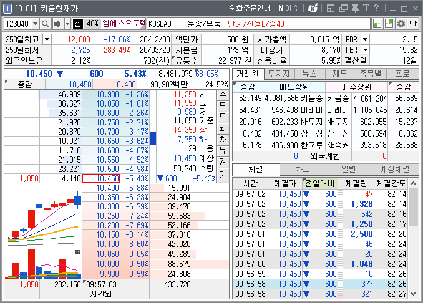Select the 일별 tab

point(349,170)
